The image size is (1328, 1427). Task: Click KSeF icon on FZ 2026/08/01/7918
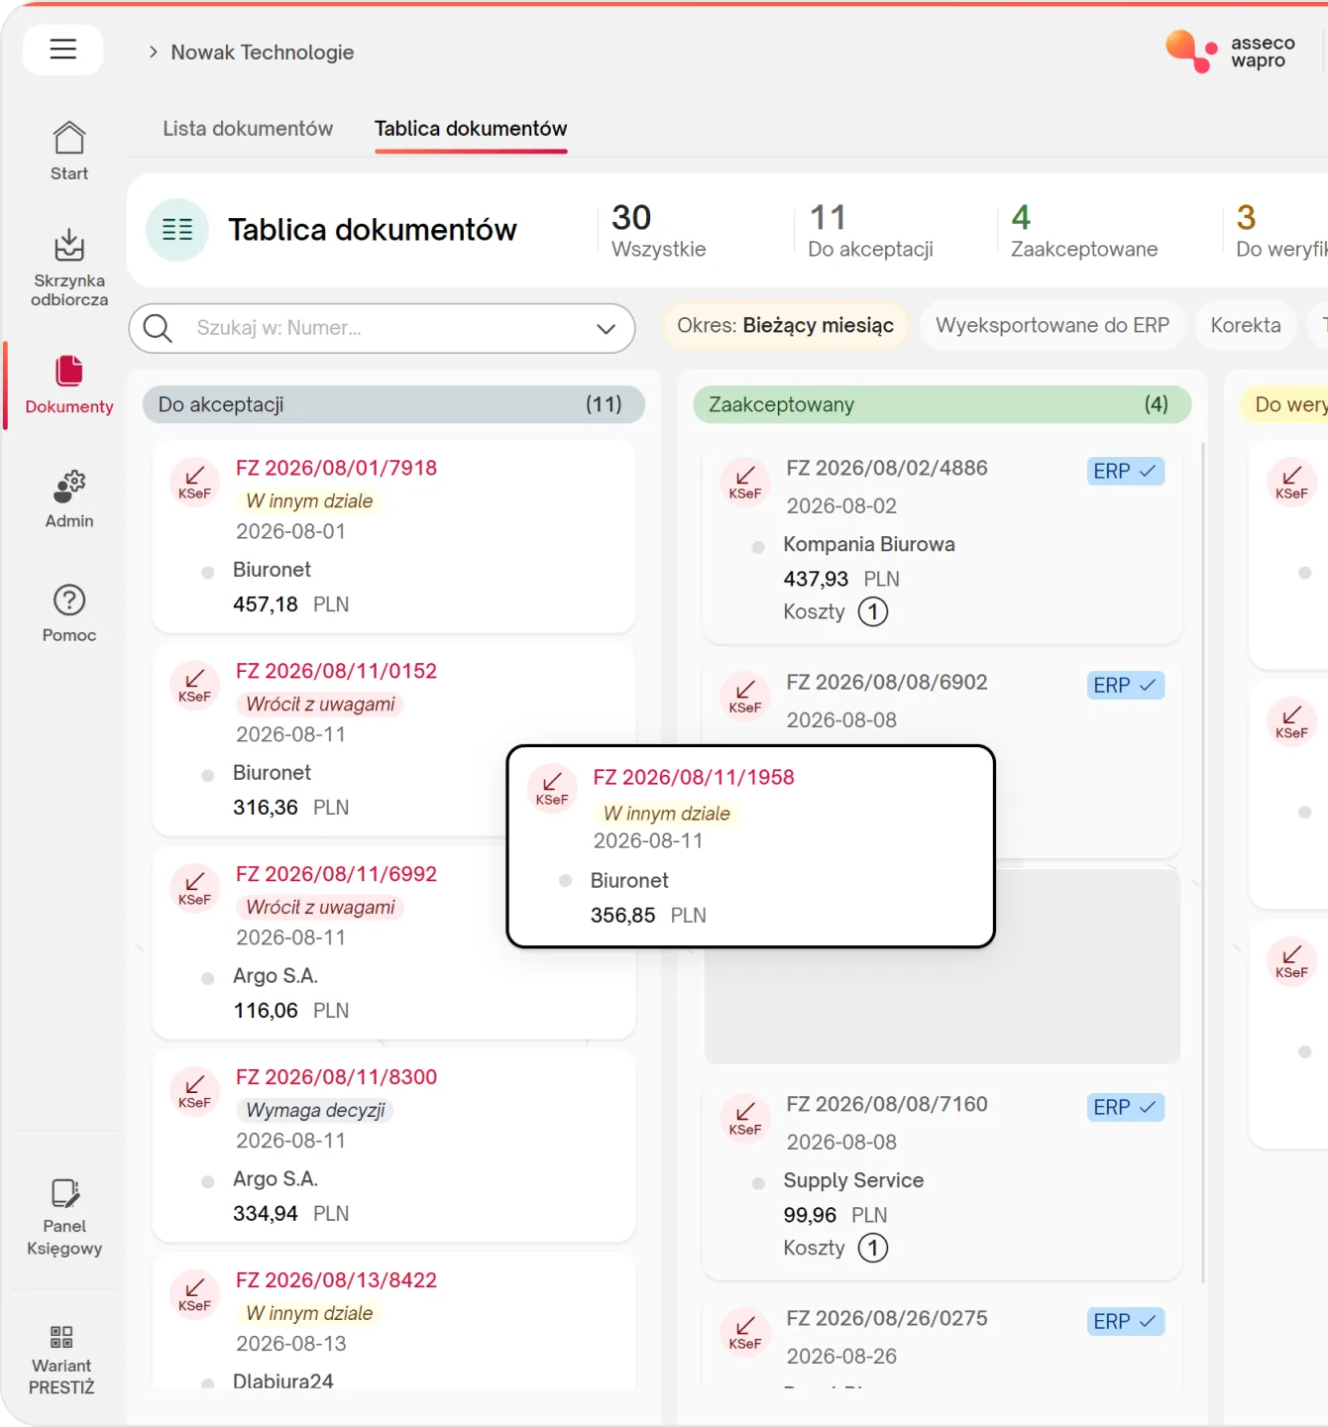pos(194,482)
